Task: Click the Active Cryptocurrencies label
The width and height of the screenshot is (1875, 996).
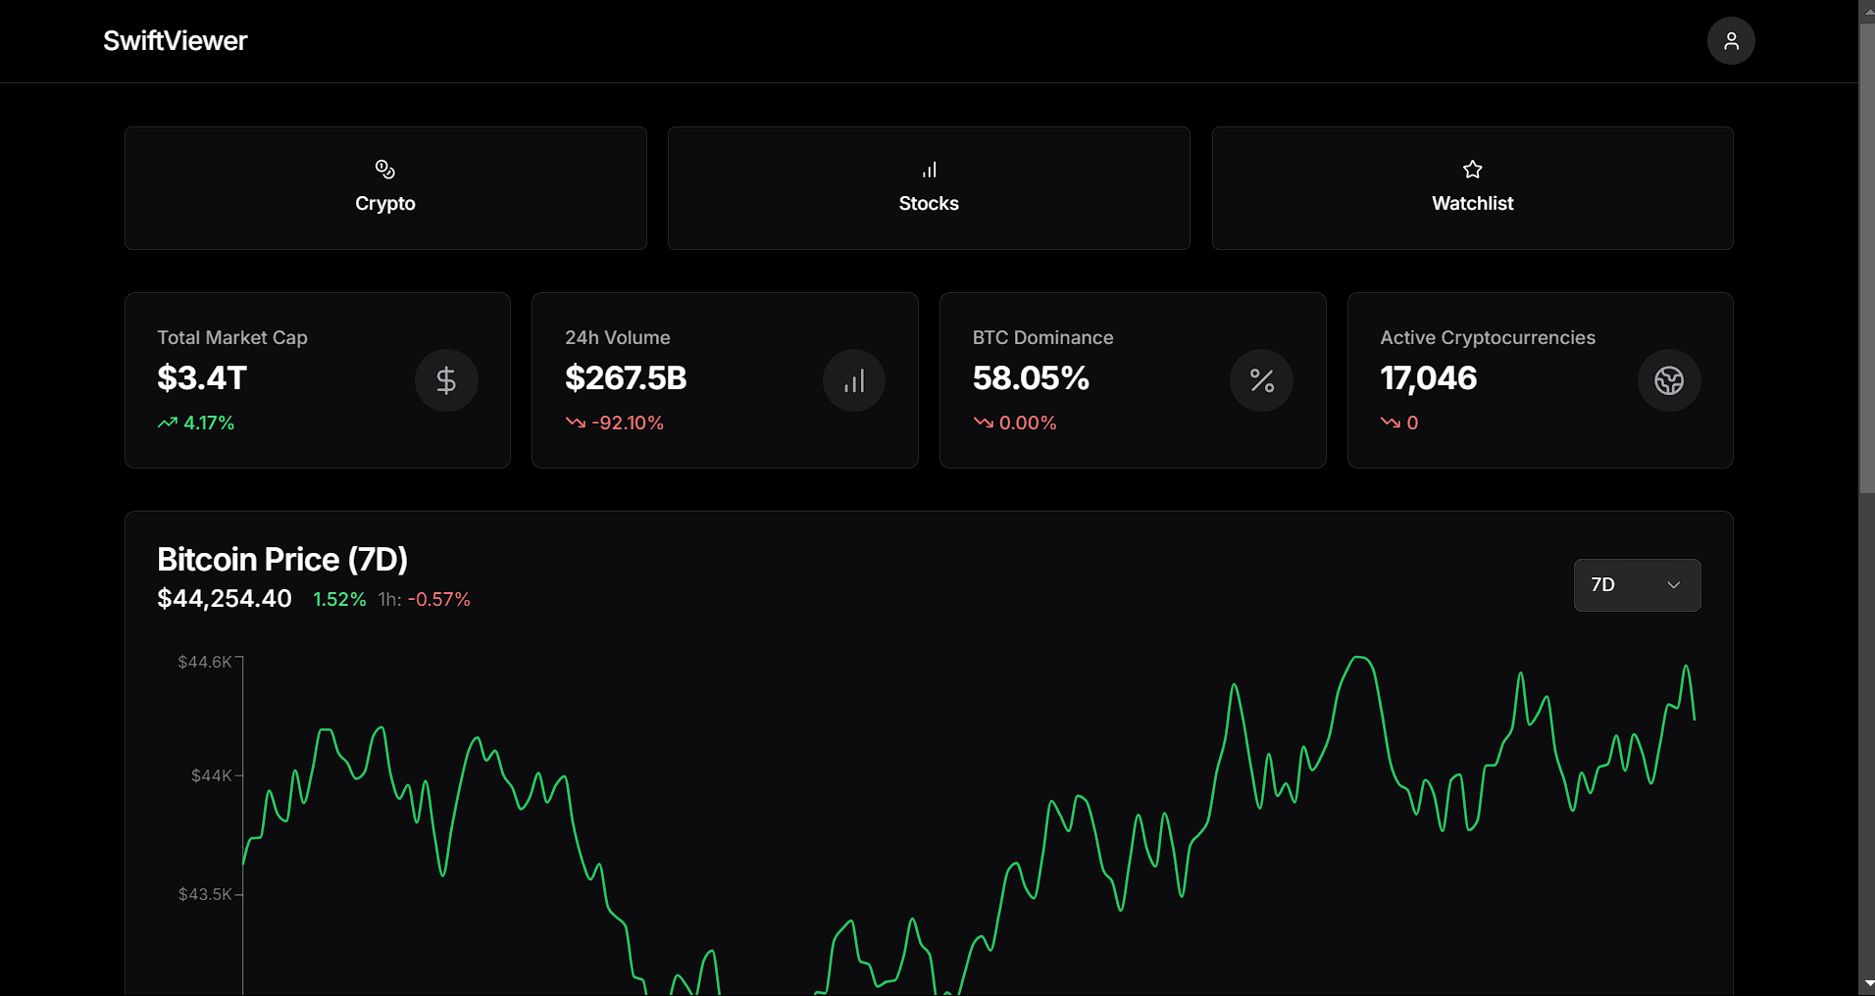Action: 1488,337
